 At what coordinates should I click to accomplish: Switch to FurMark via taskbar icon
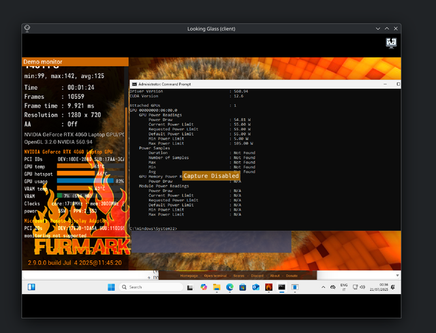268,287
